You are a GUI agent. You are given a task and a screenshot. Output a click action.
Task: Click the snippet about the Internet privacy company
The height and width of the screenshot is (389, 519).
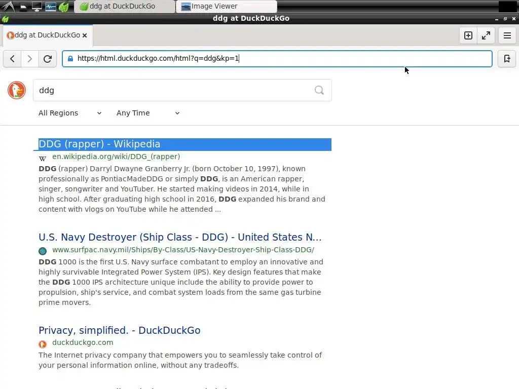[180, 360]
